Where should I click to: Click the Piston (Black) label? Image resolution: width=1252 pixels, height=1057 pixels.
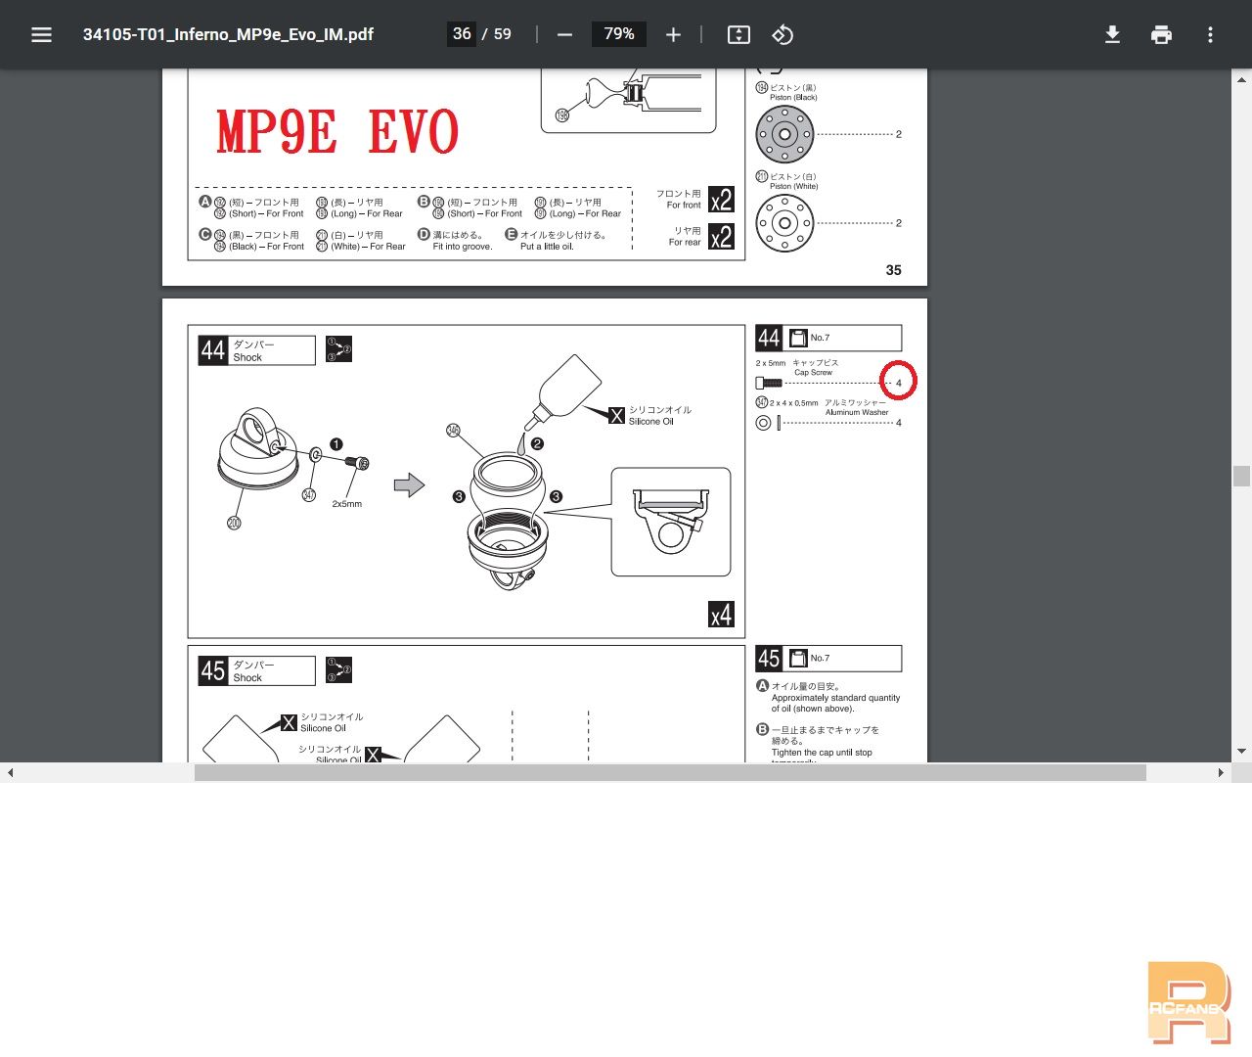793,98
